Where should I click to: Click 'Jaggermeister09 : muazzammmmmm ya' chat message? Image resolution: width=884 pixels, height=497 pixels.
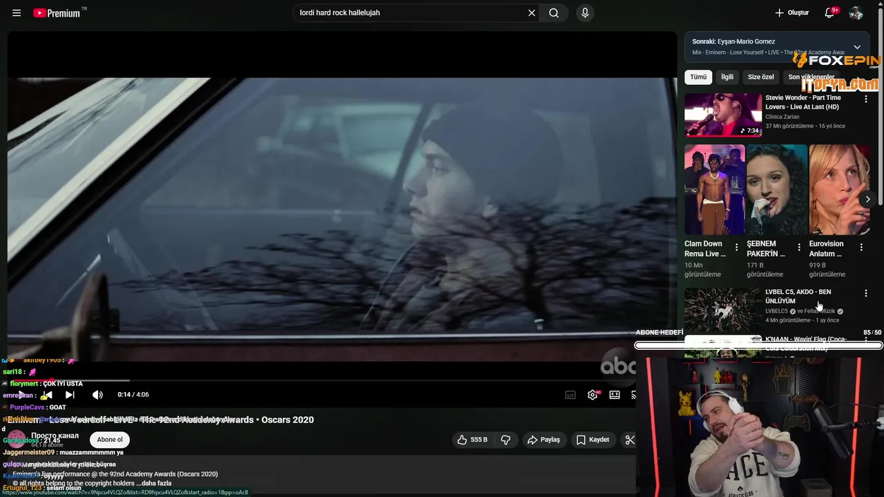[x=63, y=452]
